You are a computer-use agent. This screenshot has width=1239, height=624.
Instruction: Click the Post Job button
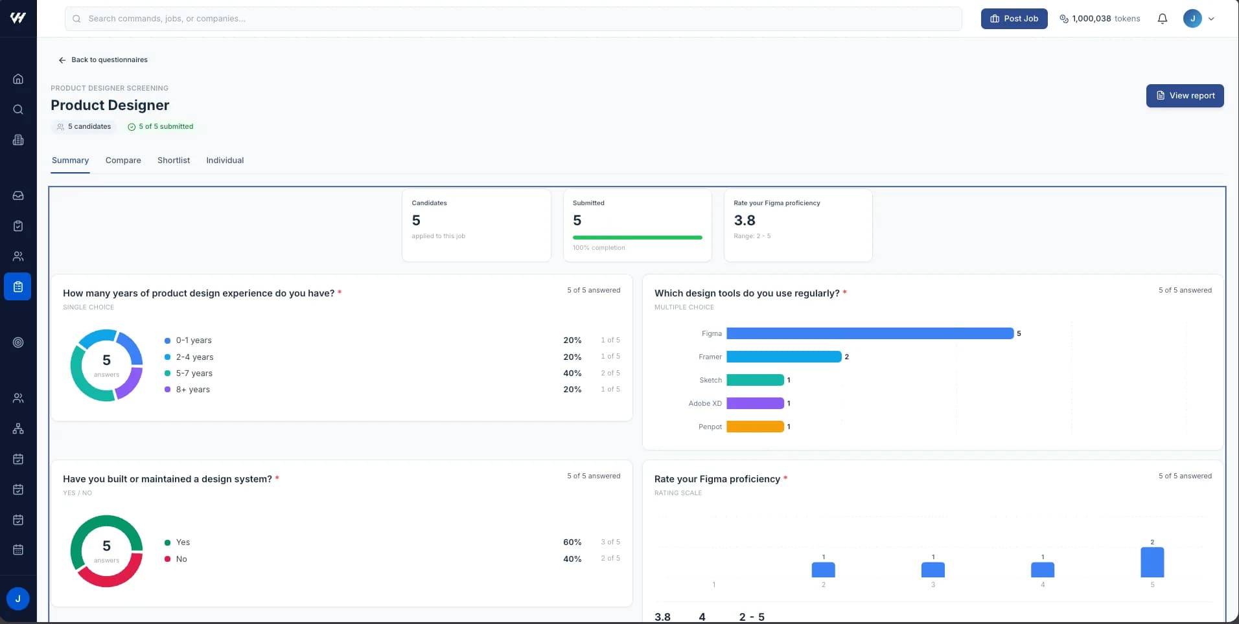1014,19
